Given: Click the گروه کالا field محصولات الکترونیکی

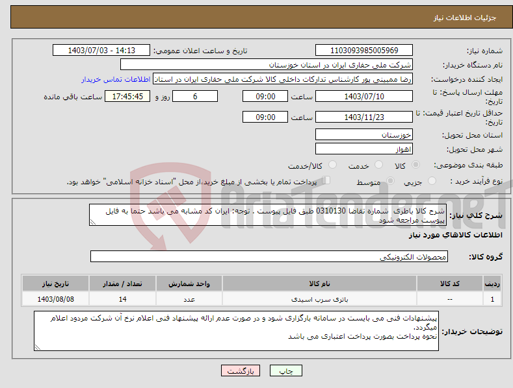Looking at the screenshot, I should 269,257.
